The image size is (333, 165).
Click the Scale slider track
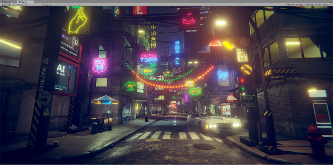click(x=63, y=5)
